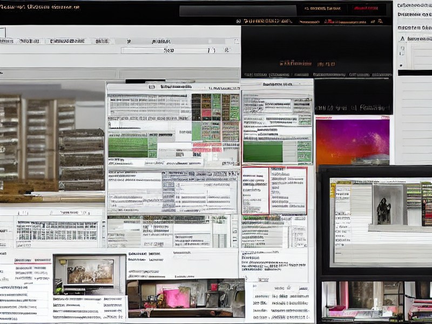Click the triangle icon in the right sidebar panel
Image resolution: width=432 pixels, height=324 pixels.
tap(402, 39)
